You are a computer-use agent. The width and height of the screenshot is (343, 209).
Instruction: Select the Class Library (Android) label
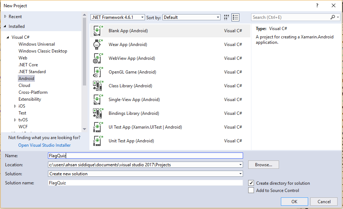pyautogui.click(x=130, y=86)
